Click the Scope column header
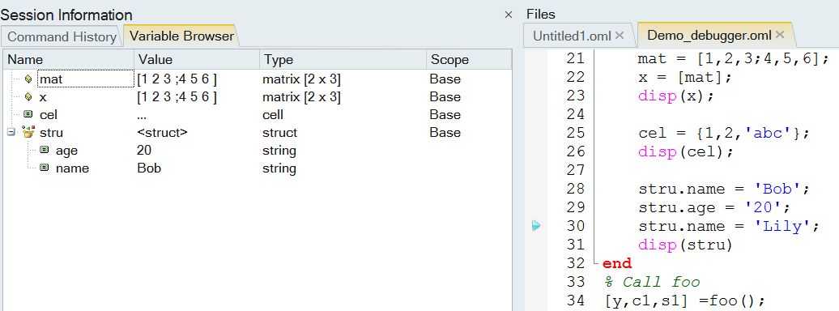Screen dimensions: 839x311 (468, 59)
